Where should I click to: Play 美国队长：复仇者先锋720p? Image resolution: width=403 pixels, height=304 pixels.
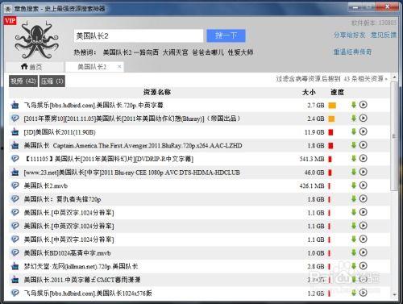[364, 198]
